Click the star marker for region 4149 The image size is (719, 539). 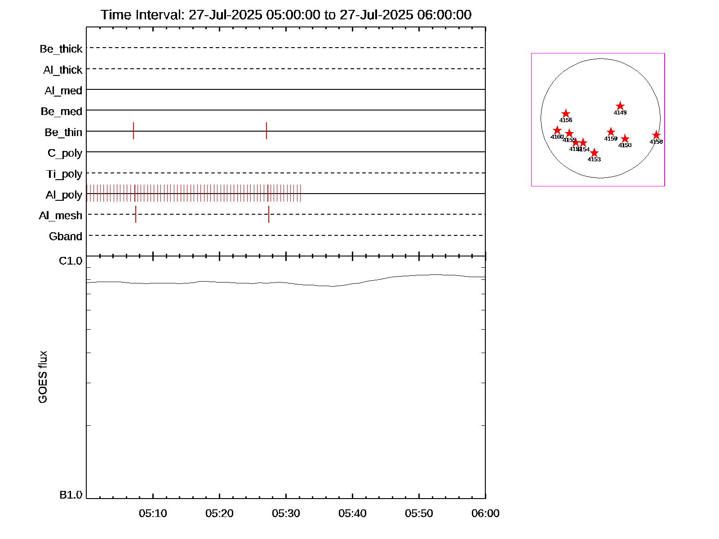[x=620, y=106]
